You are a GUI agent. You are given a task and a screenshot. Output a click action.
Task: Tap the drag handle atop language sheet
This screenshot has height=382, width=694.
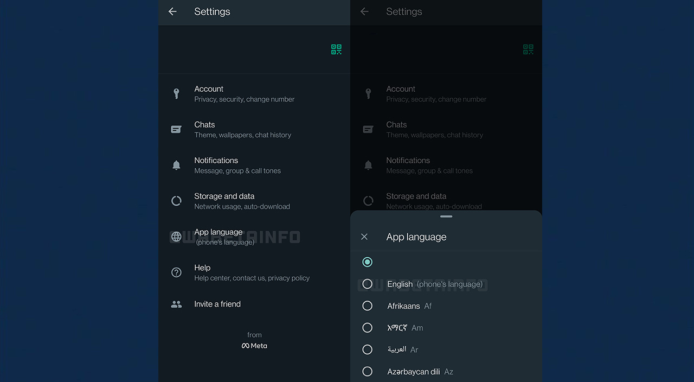click(446, 217)
